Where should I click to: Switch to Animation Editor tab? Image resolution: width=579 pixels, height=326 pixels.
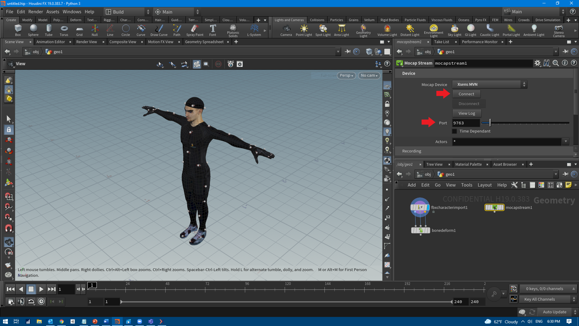point(51,42)
